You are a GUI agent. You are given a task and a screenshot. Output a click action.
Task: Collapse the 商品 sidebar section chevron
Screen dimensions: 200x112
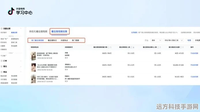coord(21,72)
